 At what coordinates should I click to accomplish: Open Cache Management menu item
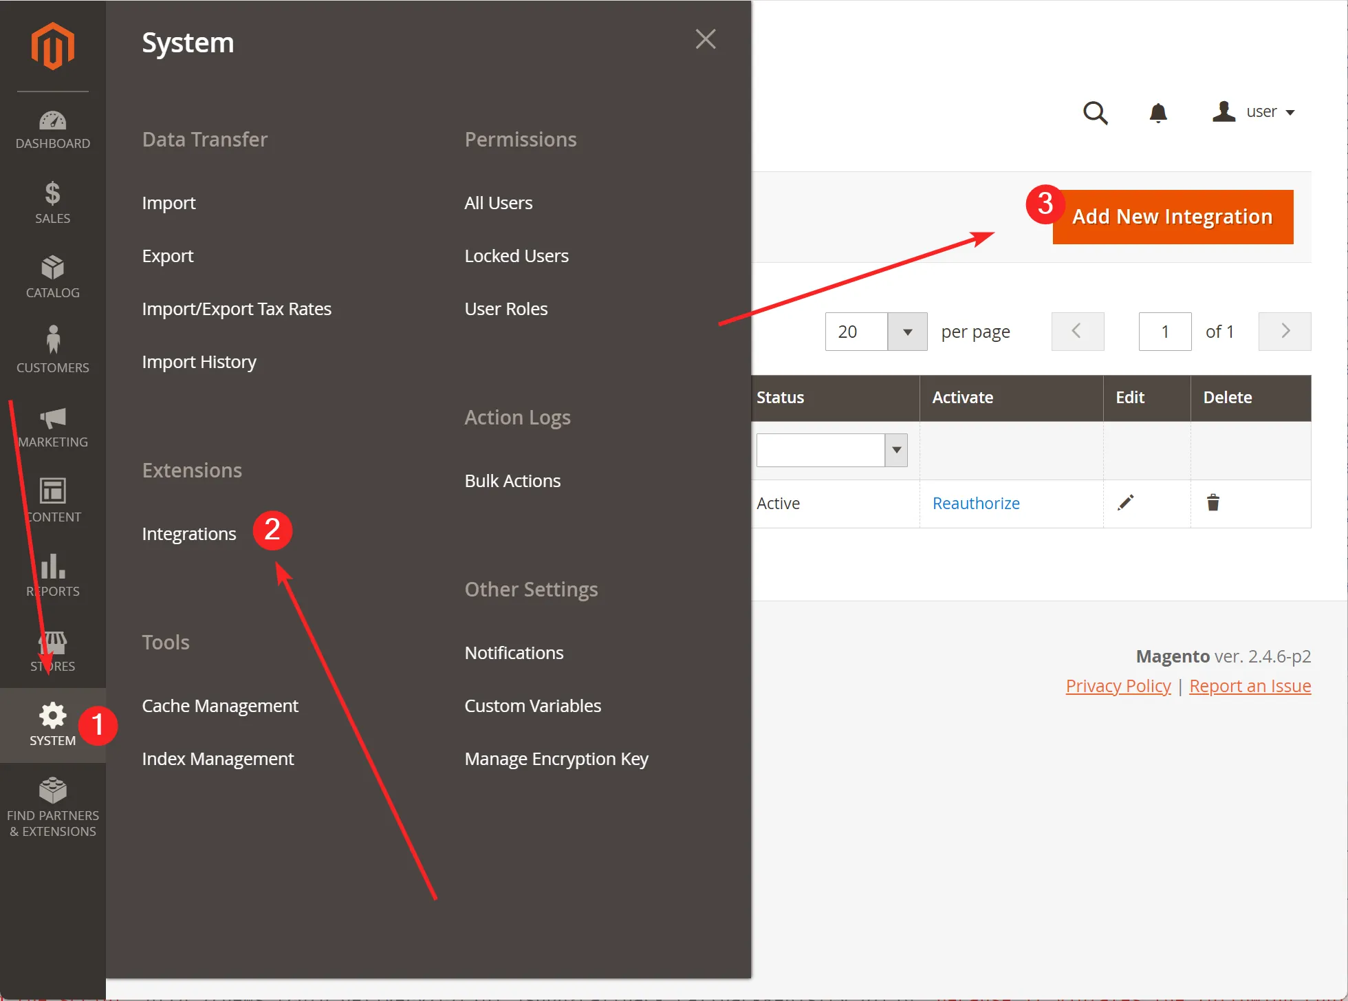[x=219, y=706]
